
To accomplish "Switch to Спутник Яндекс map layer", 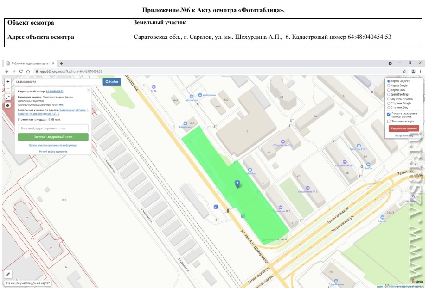I will coord(389,99).
